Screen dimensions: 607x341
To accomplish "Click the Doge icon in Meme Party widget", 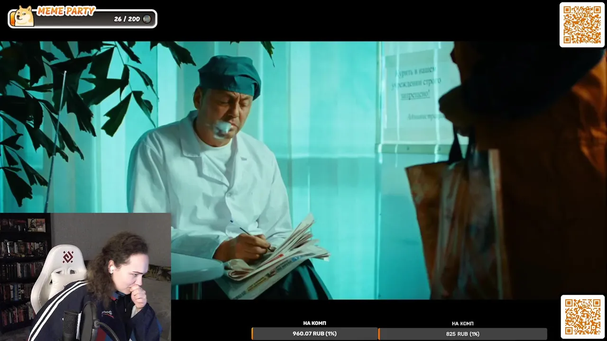I will pyautogui.click(x=24, y=17).
